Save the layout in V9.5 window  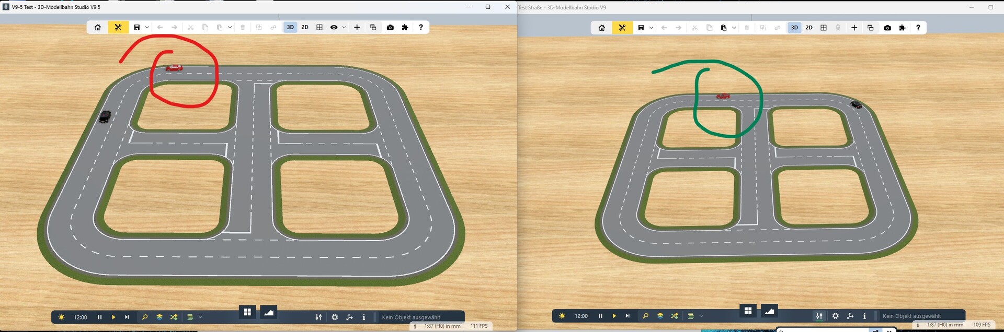[x=137, y=27]
